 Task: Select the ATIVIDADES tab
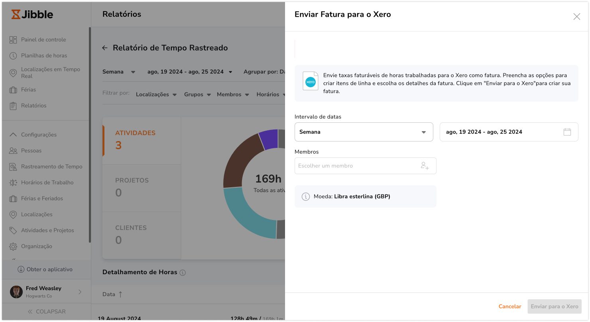point(142,141)
